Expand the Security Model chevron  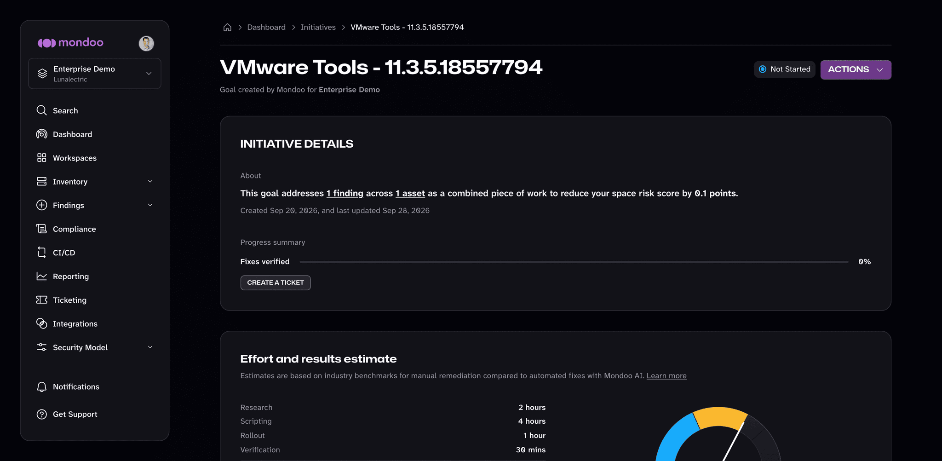[x=150, y=347]
